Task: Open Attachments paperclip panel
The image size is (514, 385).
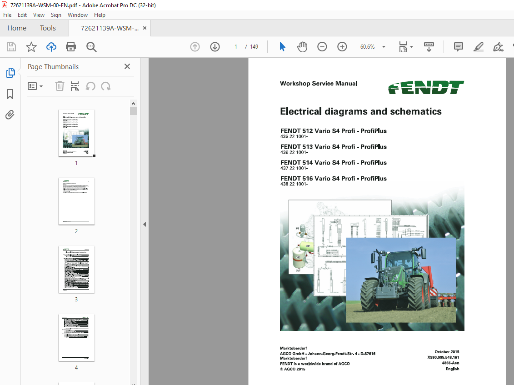Action: coord(10,115)
